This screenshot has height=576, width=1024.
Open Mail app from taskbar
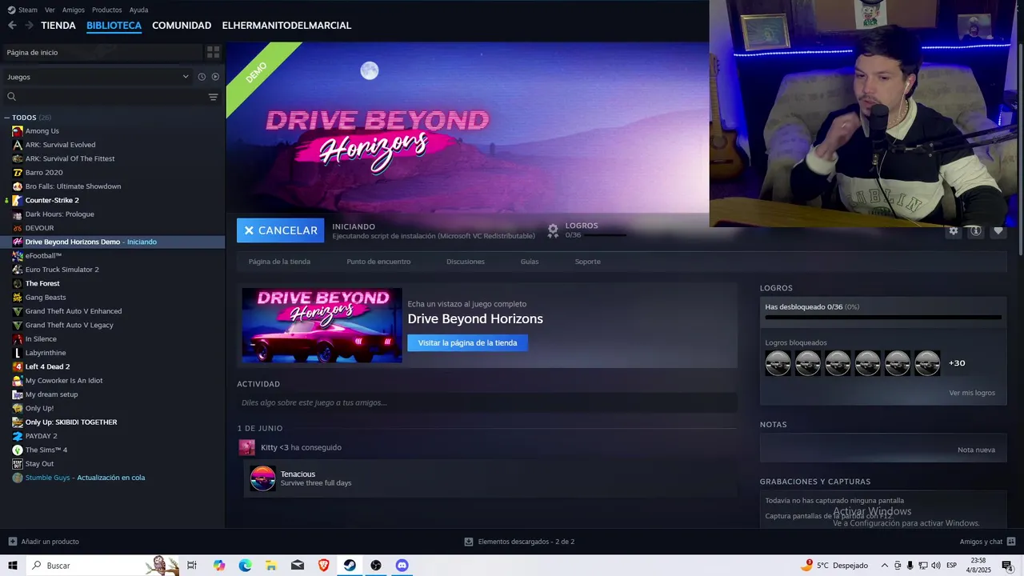(x=298, y=566)
